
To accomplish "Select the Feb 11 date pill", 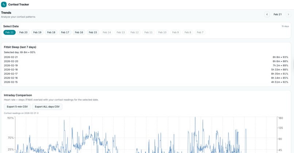I will pos(148,32).
